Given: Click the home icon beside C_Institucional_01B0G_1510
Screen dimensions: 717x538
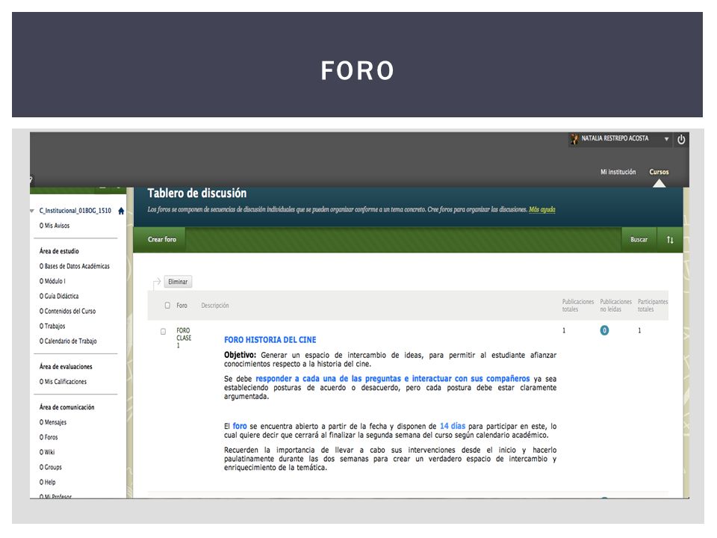Looking at the screenshot, I should (x=121, y=211).
